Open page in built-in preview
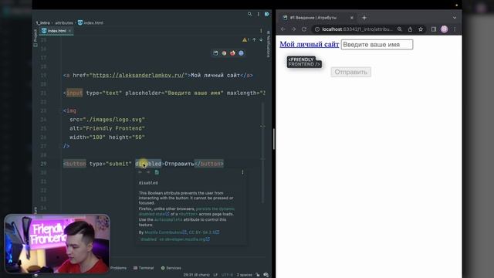 point(215,53)
